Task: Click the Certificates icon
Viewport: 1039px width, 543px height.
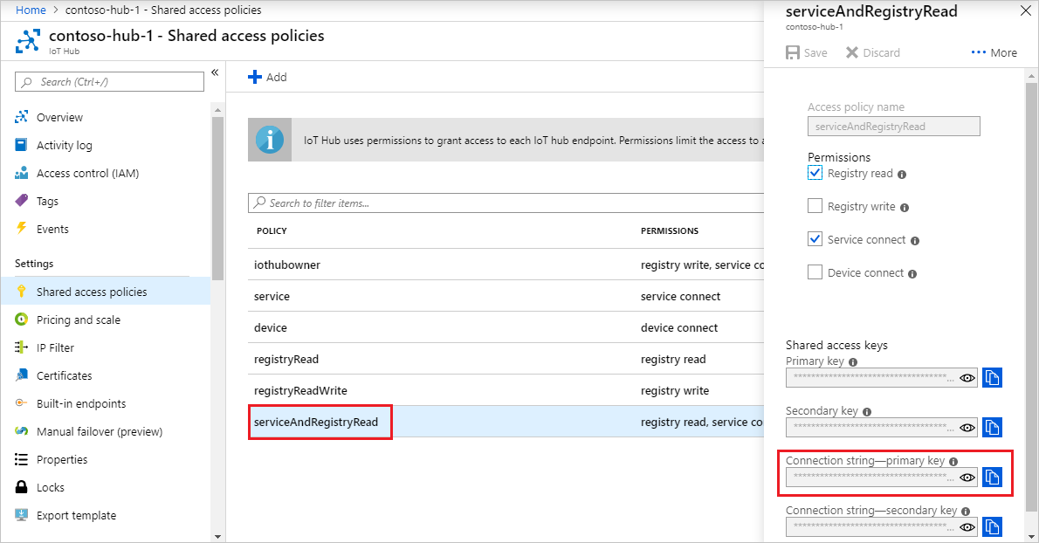Action: pos(21,375)
